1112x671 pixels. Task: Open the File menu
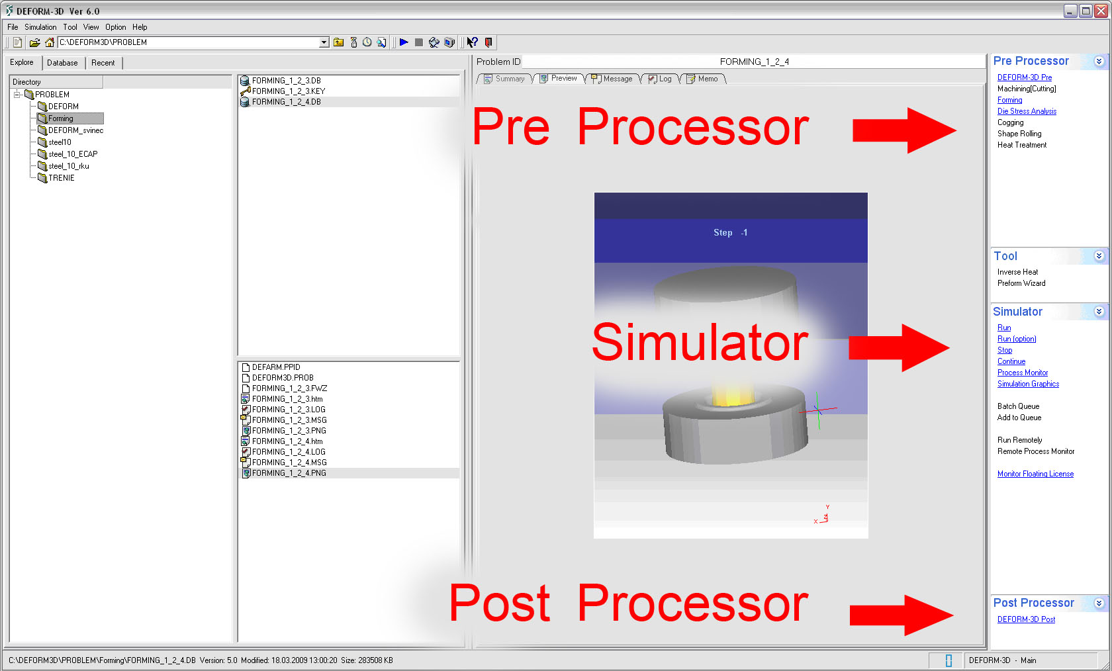(13, 27)
